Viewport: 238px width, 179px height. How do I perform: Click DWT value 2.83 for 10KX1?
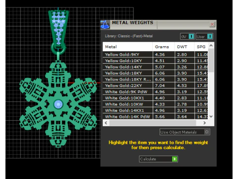[x=182, y=98]
